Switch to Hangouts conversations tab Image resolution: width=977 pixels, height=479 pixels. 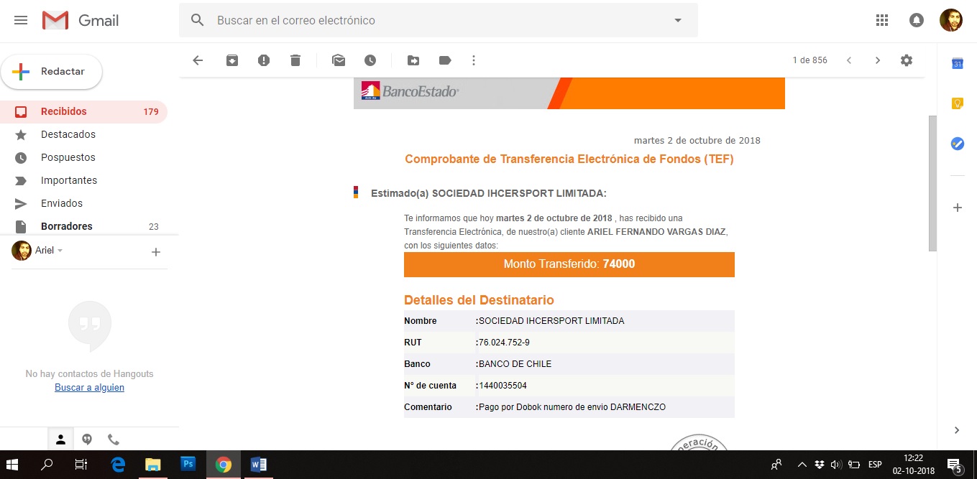tap(87, 439)
